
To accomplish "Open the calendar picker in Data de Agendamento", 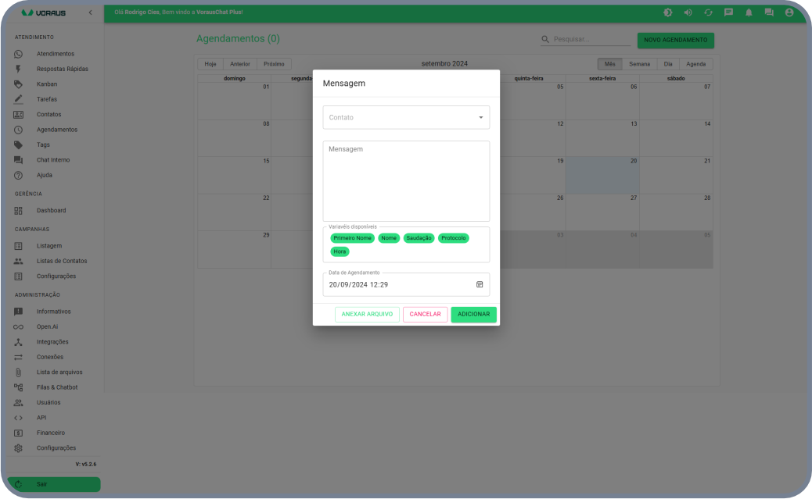I will (x=480, y=284).
